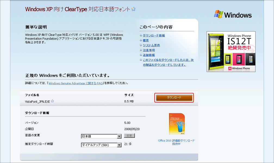Image resolution: width=274 pixels, height=163 pixels.
Task: Click Office 2010 評価版ダウンロード link
Action: [x=176, y=142]
